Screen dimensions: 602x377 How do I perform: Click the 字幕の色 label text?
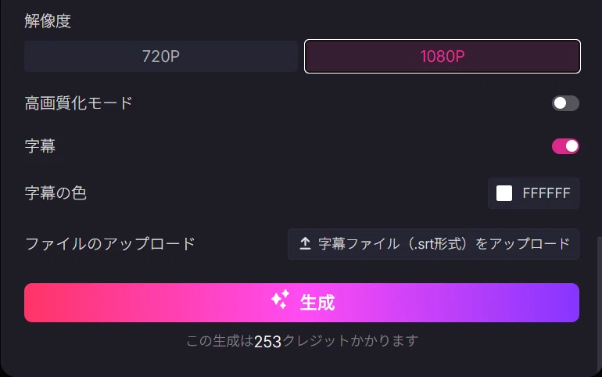[x=56, y=193]
